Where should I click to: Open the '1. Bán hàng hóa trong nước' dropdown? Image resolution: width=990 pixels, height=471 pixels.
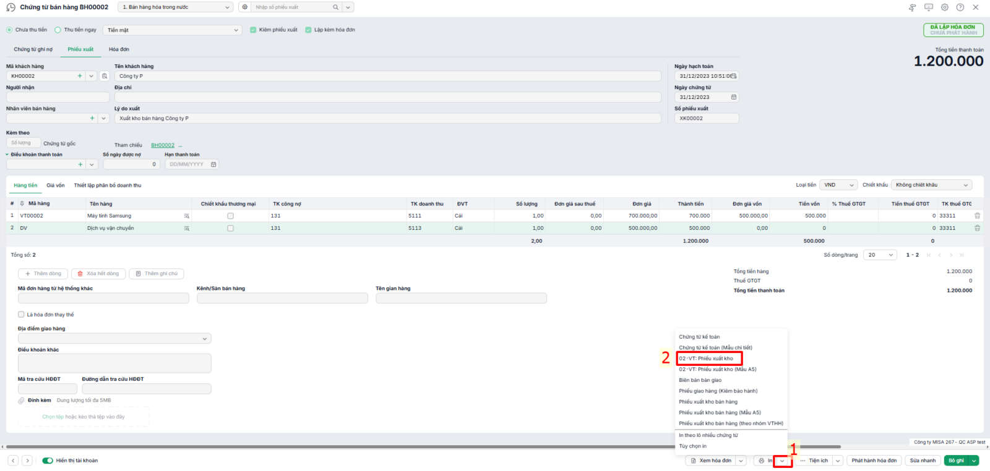coord(175,7)
